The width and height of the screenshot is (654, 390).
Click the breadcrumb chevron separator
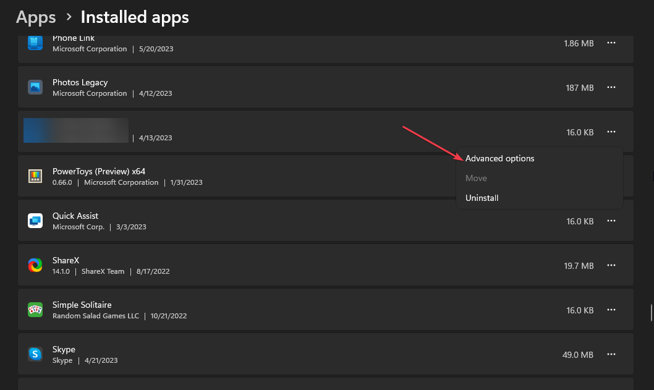69,17
